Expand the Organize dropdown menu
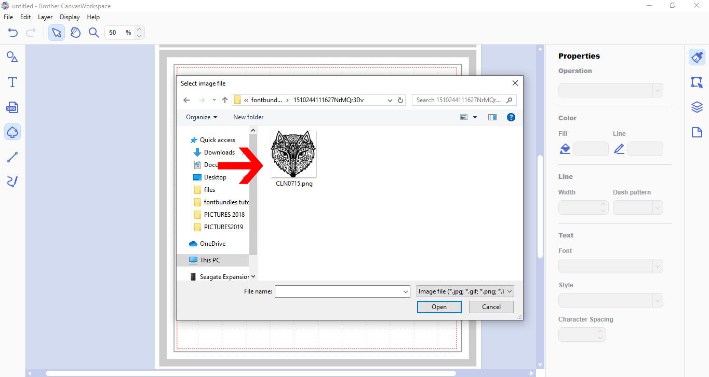The width and height of the screenshot is (709, 377). click(202, 117)
